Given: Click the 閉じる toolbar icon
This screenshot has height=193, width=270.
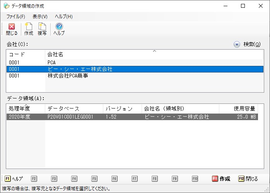Looking at the screenshot, I should tap(12, 29).
